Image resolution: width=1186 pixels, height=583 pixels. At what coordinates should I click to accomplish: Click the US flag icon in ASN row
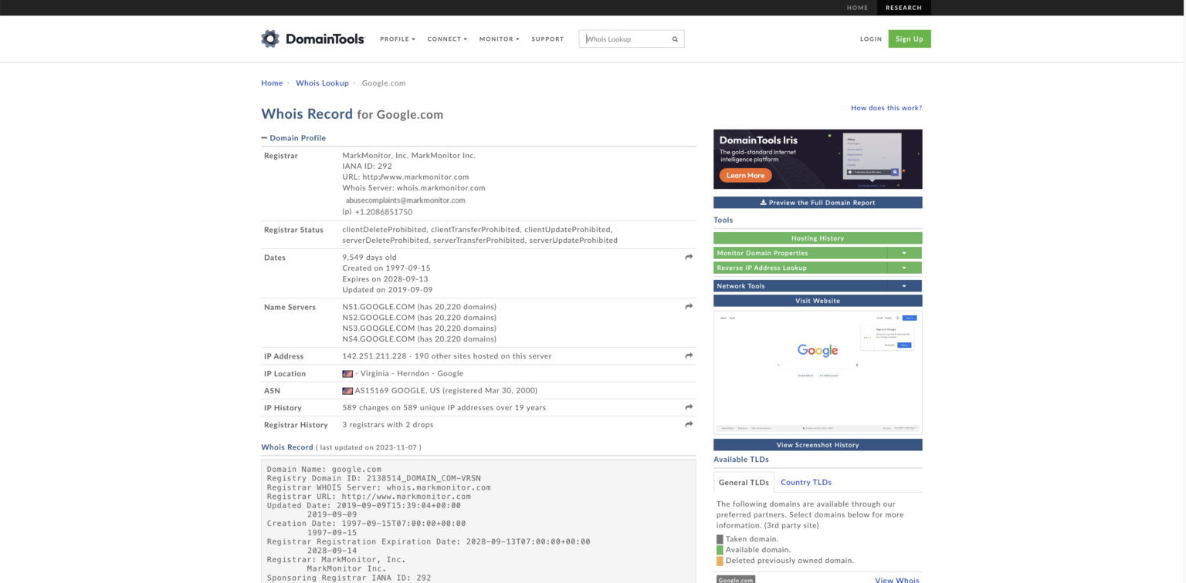point(347,391)
